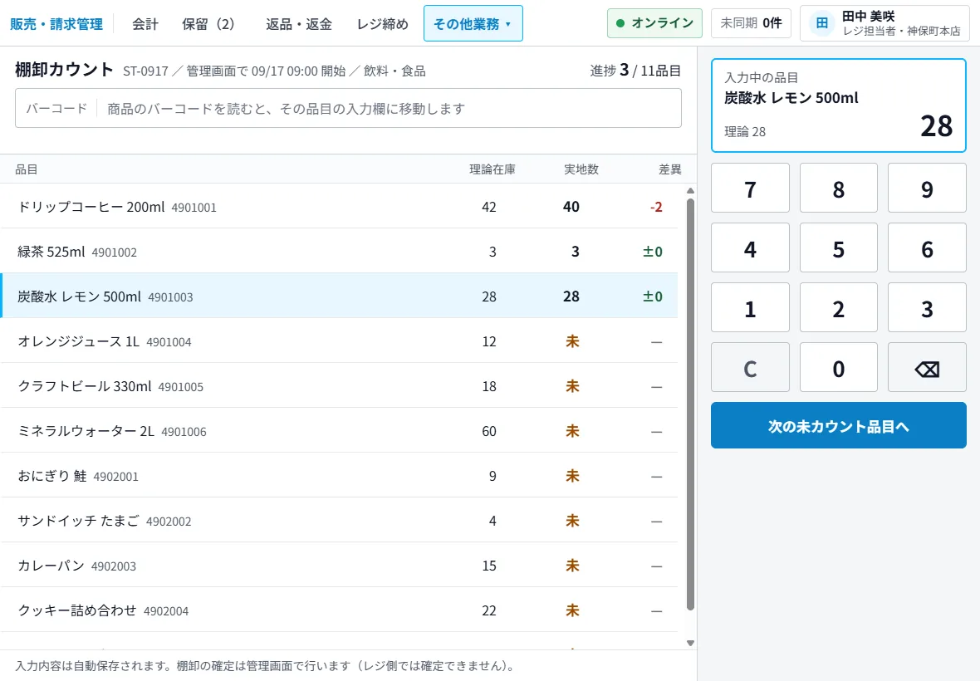Image resolution: width=980 pixels, height=681 pixels.
Task: Open the その他業務 dropdown menu
Action: [473, 24]
